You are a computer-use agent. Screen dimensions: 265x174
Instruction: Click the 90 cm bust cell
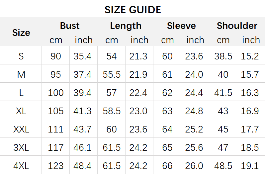point(56,56)
